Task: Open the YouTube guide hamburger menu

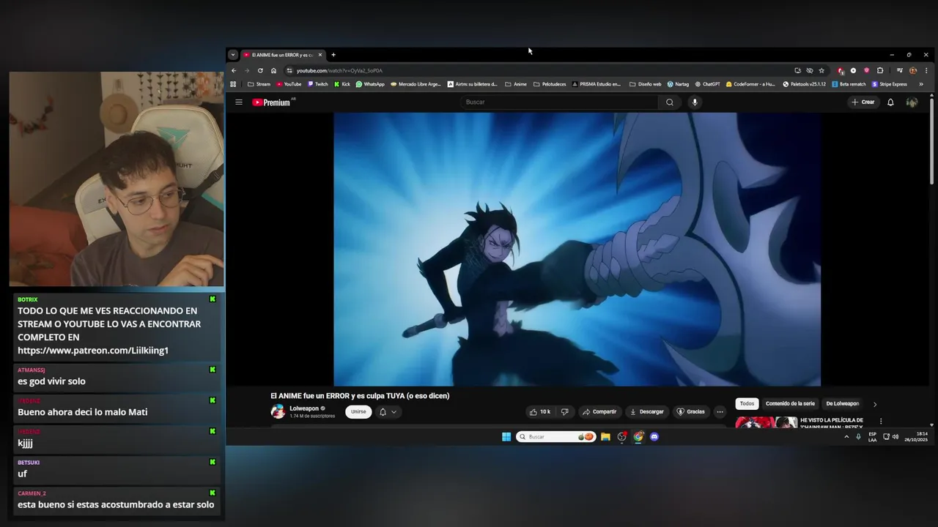Action: click(238, 102)
